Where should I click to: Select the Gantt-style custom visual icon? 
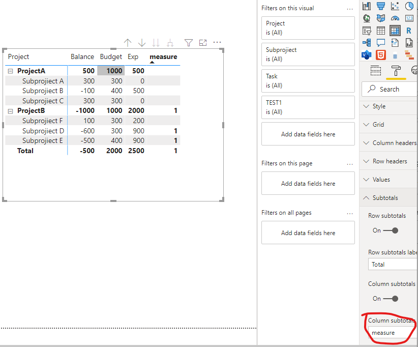click(409, 55)
